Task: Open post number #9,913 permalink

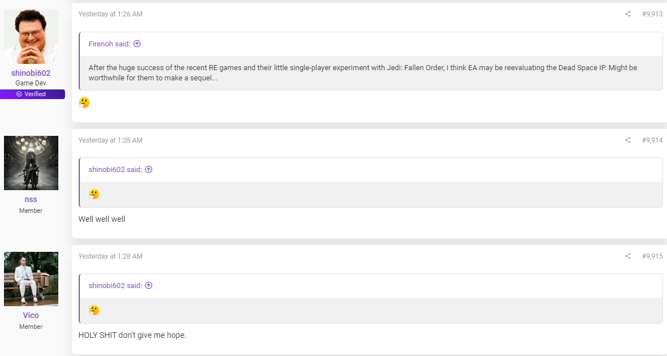Action: [652, 14]
